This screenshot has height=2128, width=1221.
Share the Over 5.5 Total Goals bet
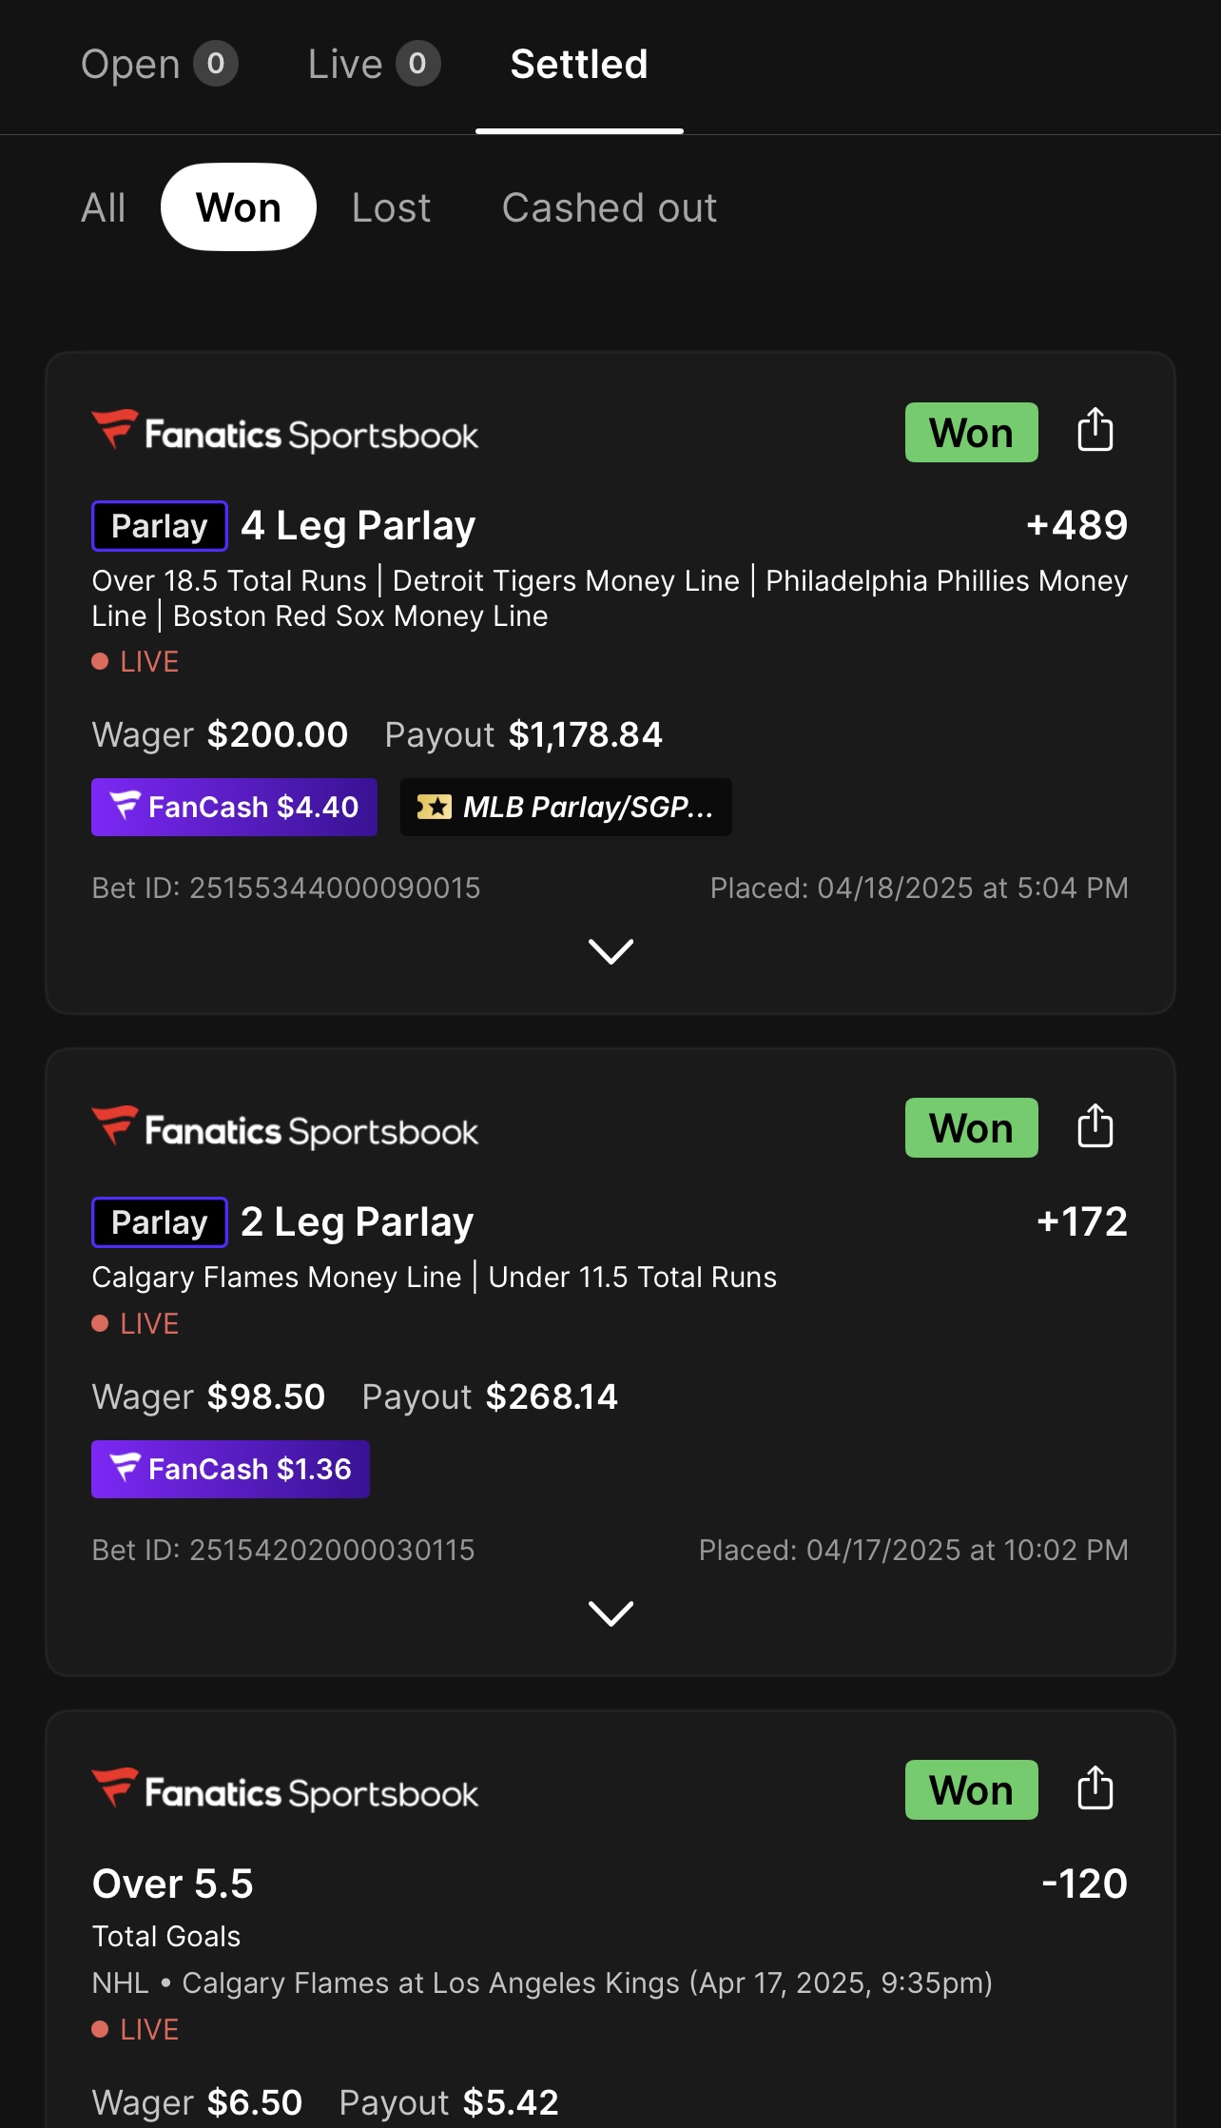[x=1095, y=1788]
